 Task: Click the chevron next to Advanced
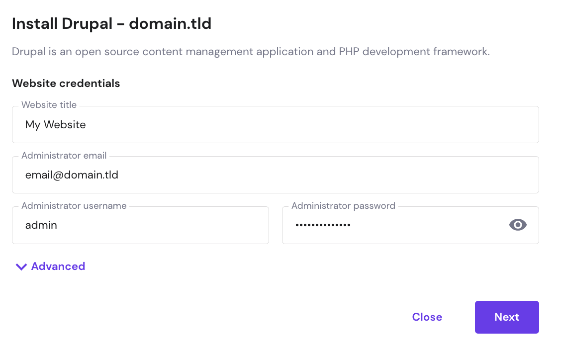point(21,266)
